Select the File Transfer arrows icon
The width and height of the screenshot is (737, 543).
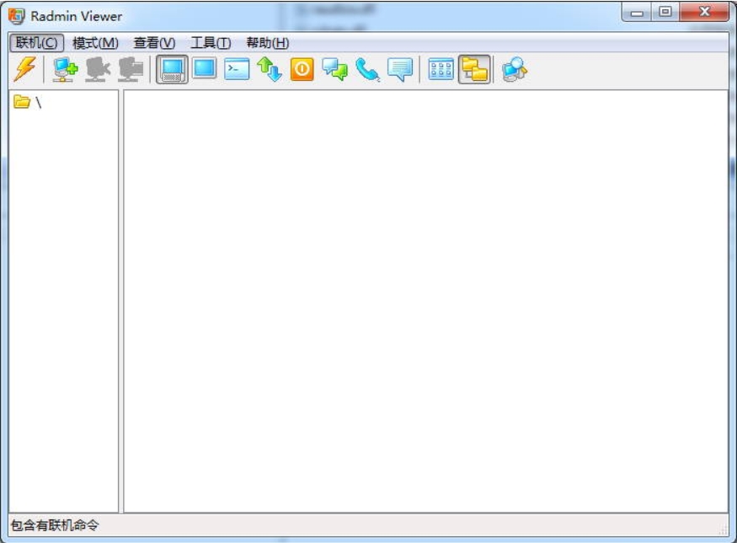pos(270,69)
